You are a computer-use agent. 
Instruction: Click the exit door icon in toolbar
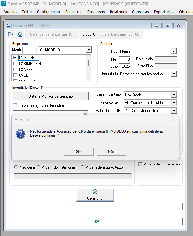tap(10, 34)
